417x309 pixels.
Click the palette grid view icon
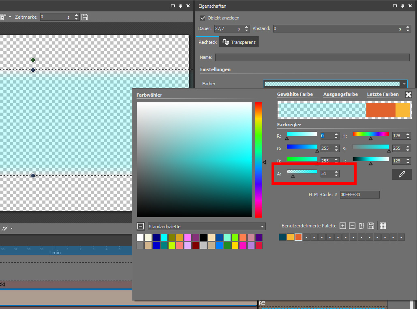pos(383,226)
